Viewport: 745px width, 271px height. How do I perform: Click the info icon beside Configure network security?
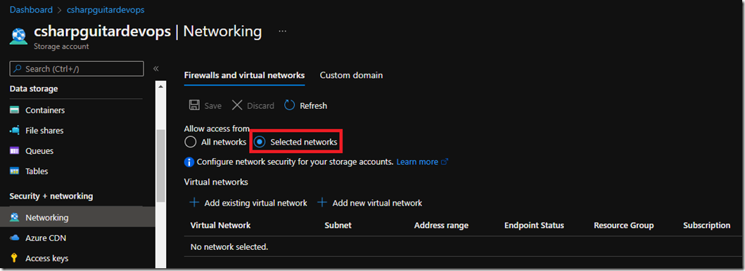pyautogui.click(x=189, y=162)
